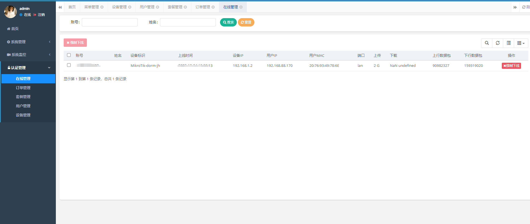Select 在线管理 in the sidebar
The height and width of the screenshot is (224, 530).
tap(28, 79)
